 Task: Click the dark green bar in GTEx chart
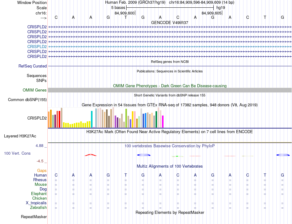coord(156,120)
